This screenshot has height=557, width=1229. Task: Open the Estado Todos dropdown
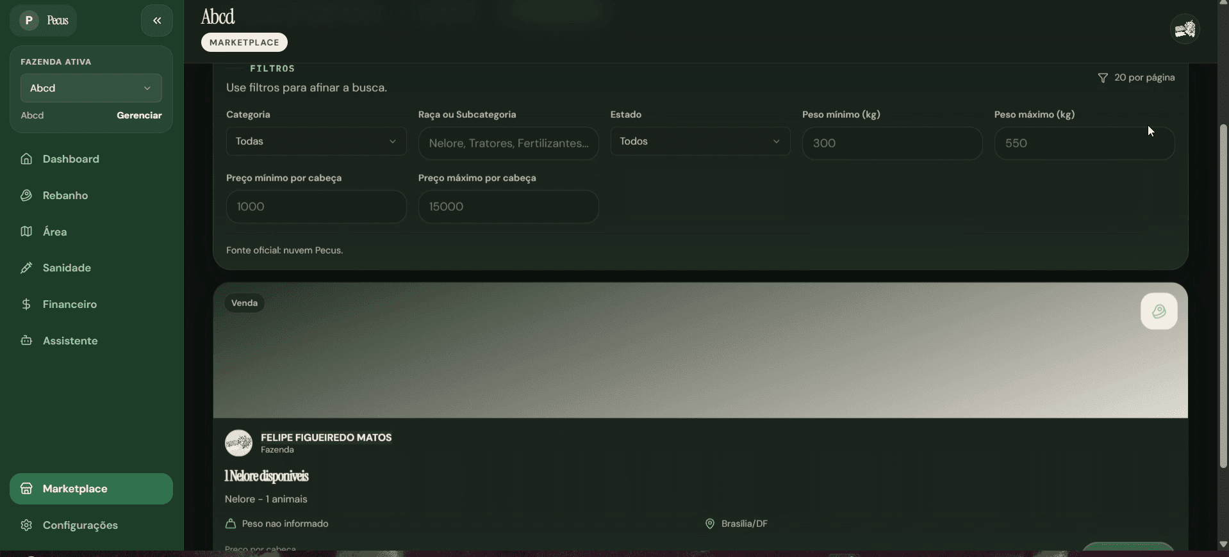click(x=700, y=141)
